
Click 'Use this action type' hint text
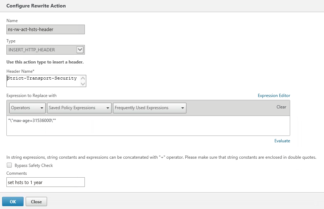45,62
